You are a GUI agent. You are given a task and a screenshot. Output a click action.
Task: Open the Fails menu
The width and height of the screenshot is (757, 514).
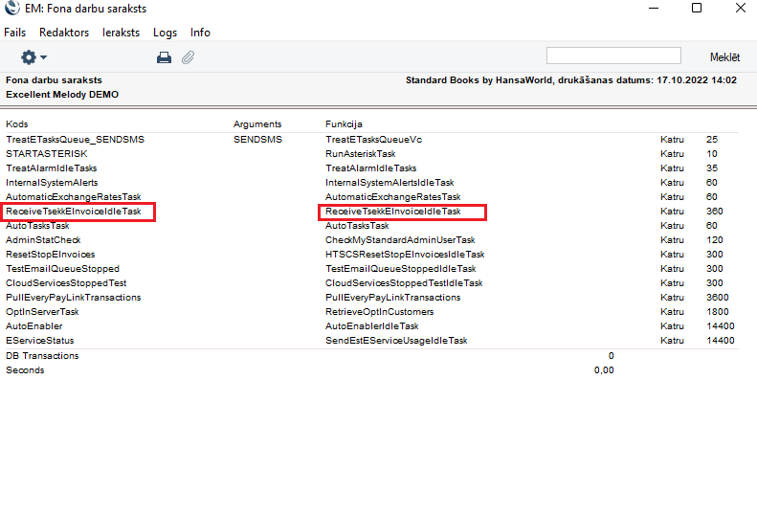click(15, 33)
